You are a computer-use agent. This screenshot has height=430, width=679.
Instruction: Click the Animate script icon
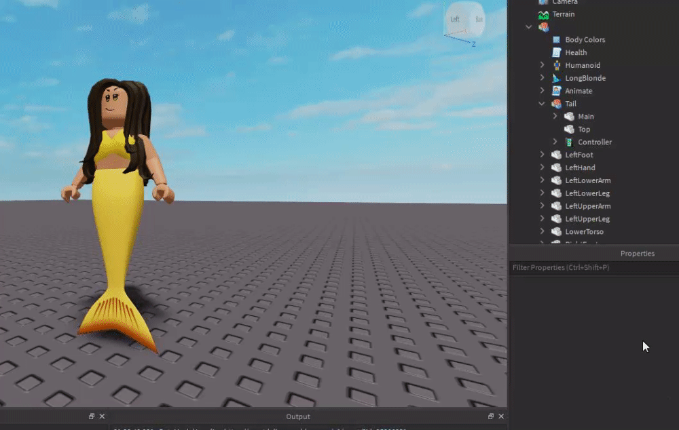pyautogui.click(x=557, y=91)
